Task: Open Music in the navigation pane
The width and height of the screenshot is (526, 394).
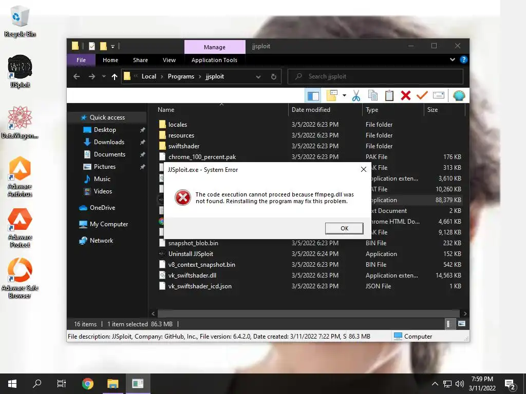Action: point(102,179)
